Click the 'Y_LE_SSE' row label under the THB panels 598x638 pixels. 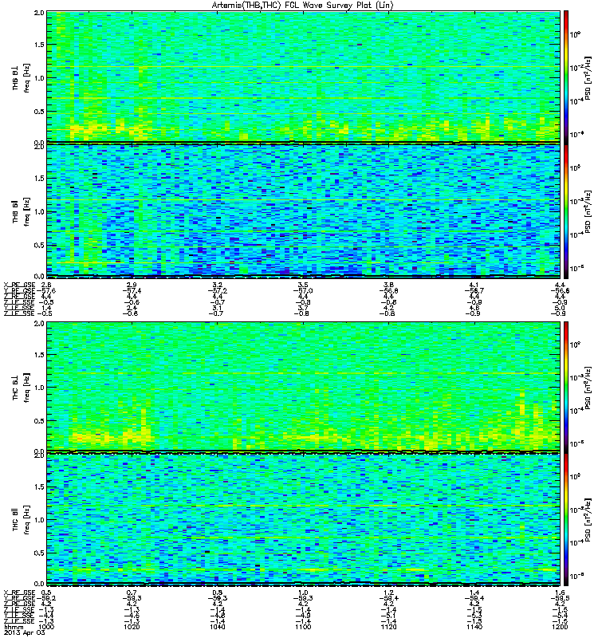pyautogui.click(x=19, y=308)
